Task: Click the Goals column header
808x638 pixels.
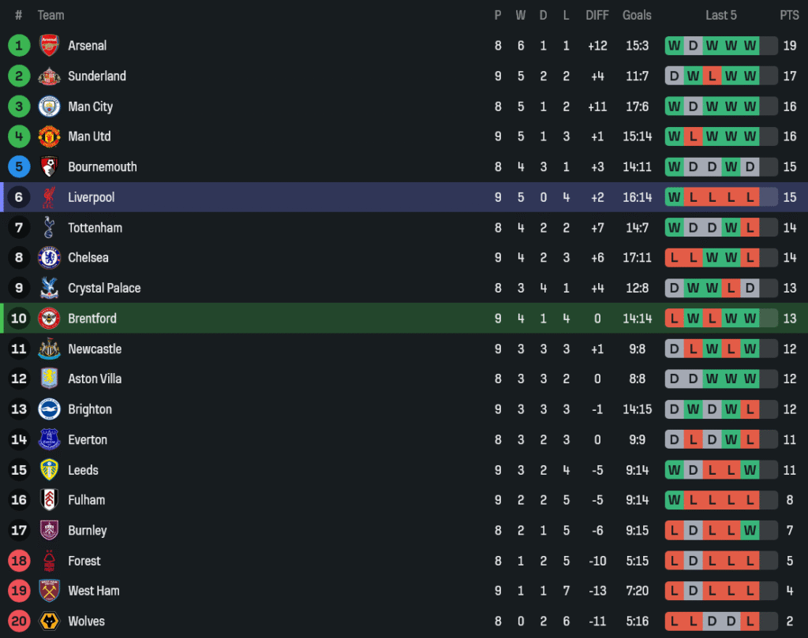Action: pos(637,15)
